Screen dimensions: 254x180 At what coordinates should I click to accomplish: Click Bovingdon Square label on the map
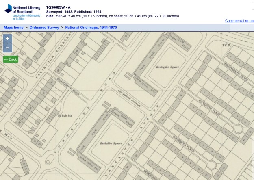[167, 67]
